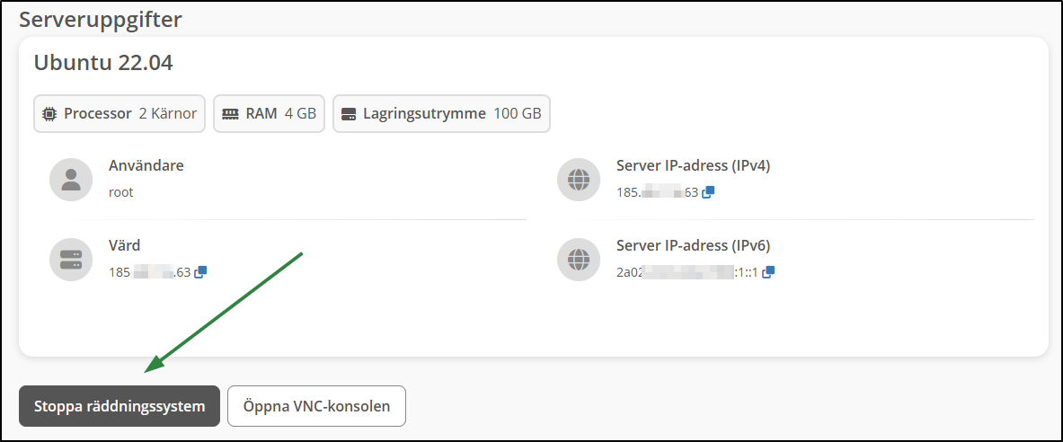
Task: Click the Lagringsutrymme storage icon
Action: pyautogui.click(x=350, y=114)
